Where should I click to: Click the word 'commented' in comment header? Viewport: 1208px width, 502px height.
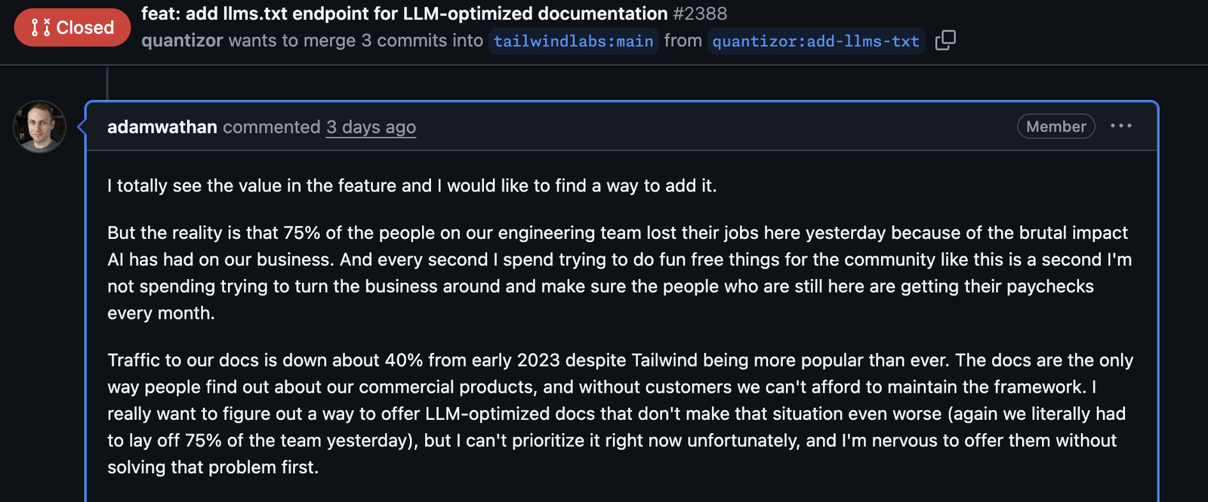coord(272,127)
